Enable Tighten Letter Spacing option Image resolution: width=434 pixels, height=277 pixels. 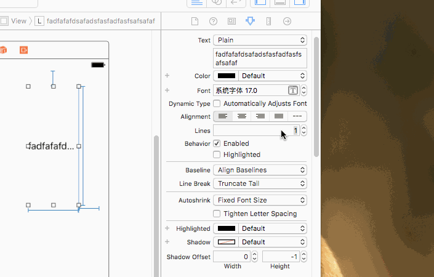coord(217,214)
